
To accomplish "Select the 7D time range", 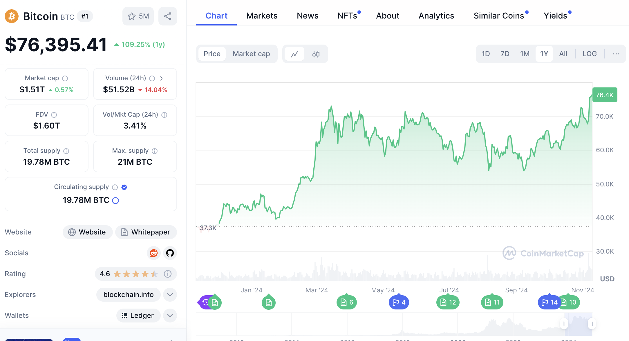I will point(505,54).
